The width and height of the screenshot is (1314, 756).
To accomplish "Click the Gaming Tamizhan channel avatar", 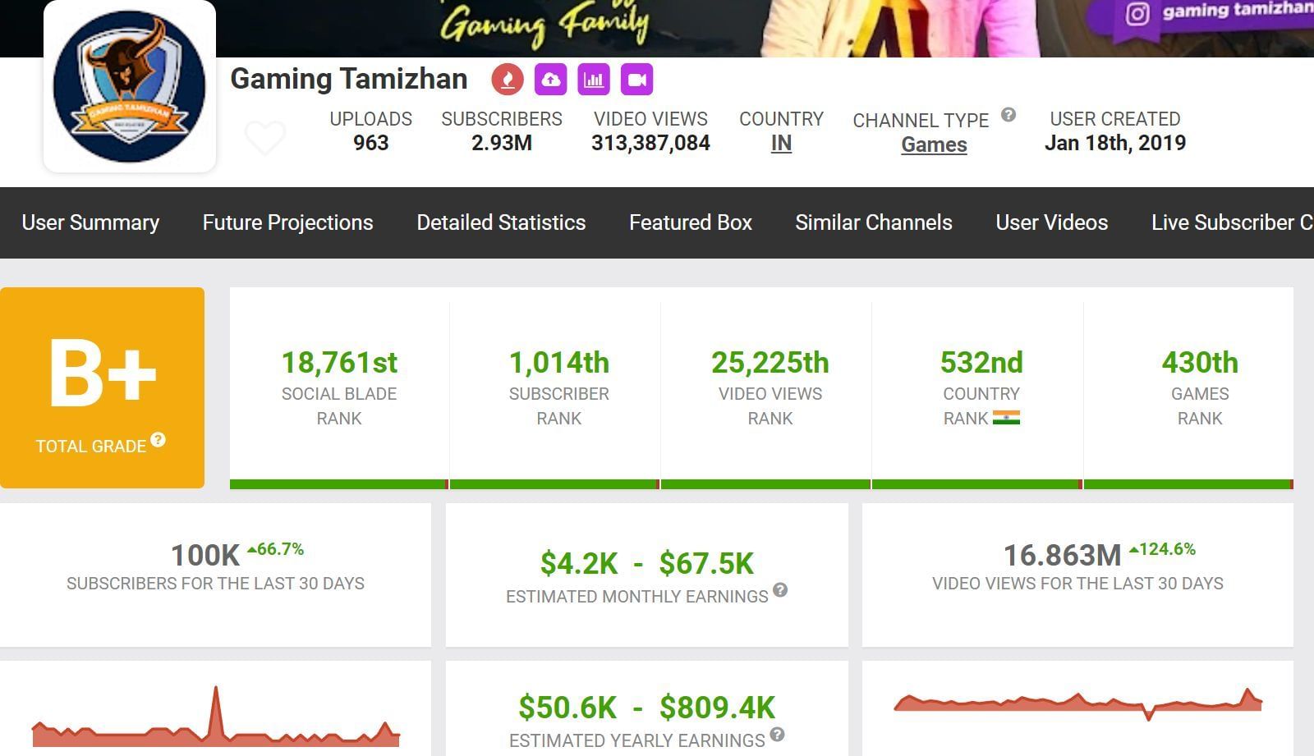I will point(130,86).
